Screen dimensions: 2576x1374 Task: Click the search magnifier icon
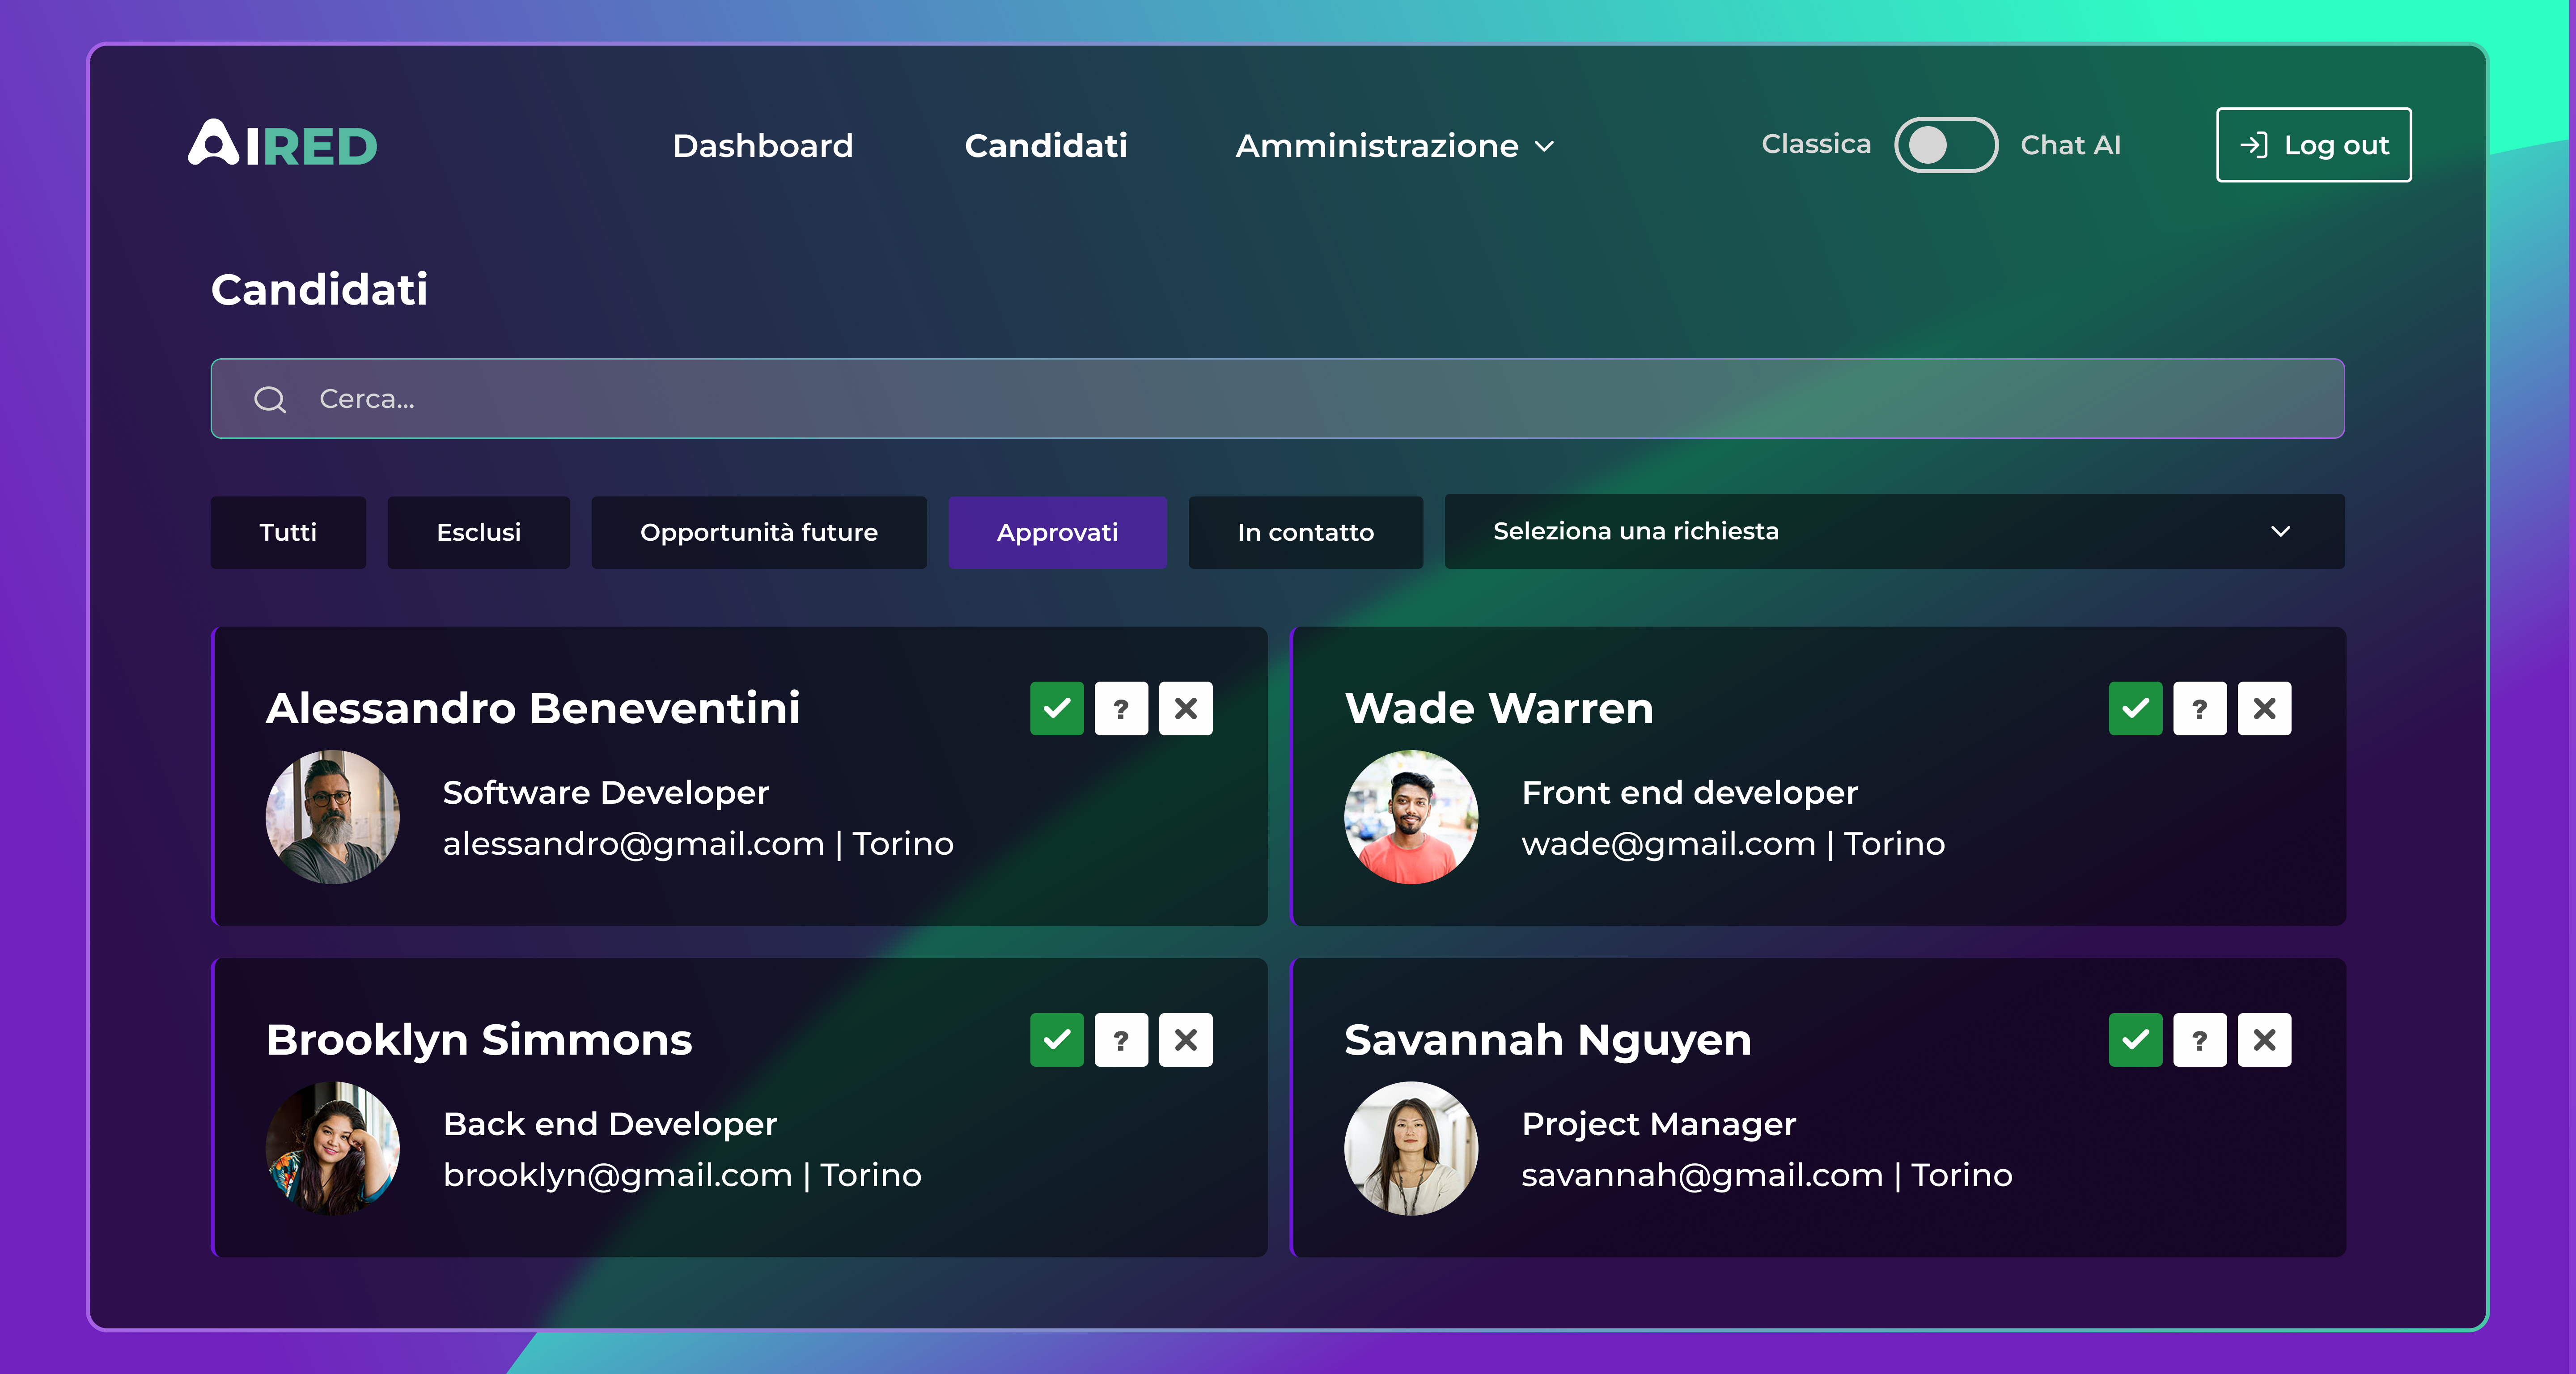click(x=270, y=399)
